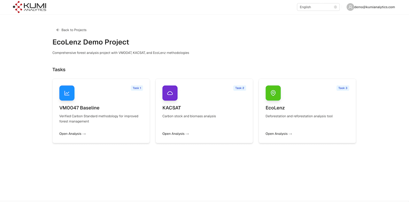Click the KACSAT purple cloud icon

170,93
